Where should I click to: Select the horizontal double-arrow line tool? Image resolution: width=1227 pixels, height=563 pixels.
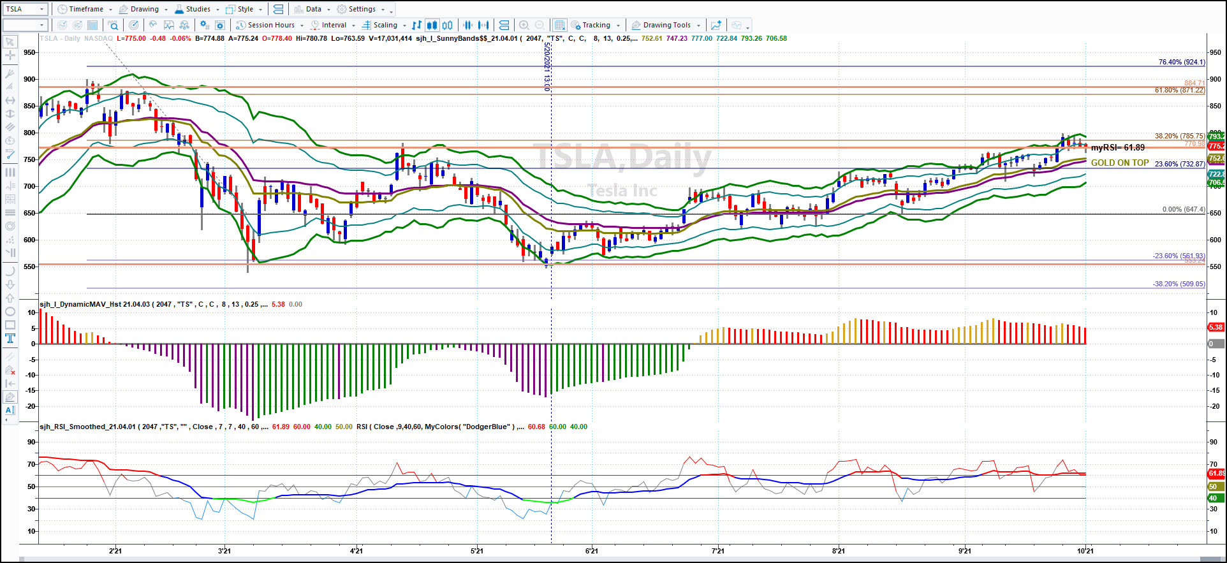[x=10, y=100]
